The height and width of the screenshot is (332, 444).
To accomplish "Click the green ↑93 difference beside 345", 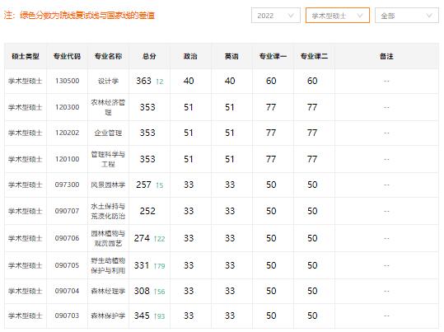I will pos(160,316).
